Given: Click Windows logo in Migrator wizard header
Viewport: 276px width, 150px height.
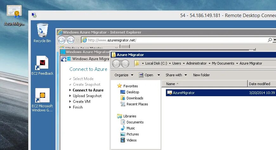Looking at the screenshot, I should pos(69,59).
